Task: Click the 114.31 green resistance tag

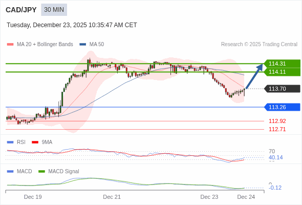Action: pyautogui.click(x=282, y=64)
